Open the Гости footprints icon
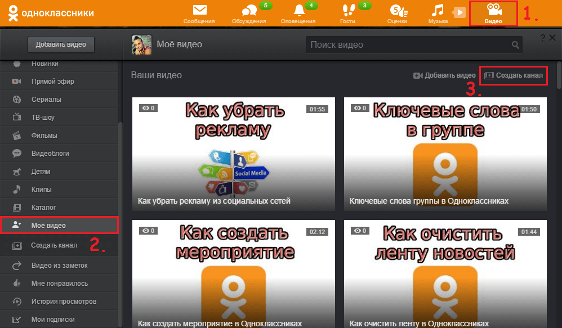This screenshot has height=328, width=562. tap(347, 11)
